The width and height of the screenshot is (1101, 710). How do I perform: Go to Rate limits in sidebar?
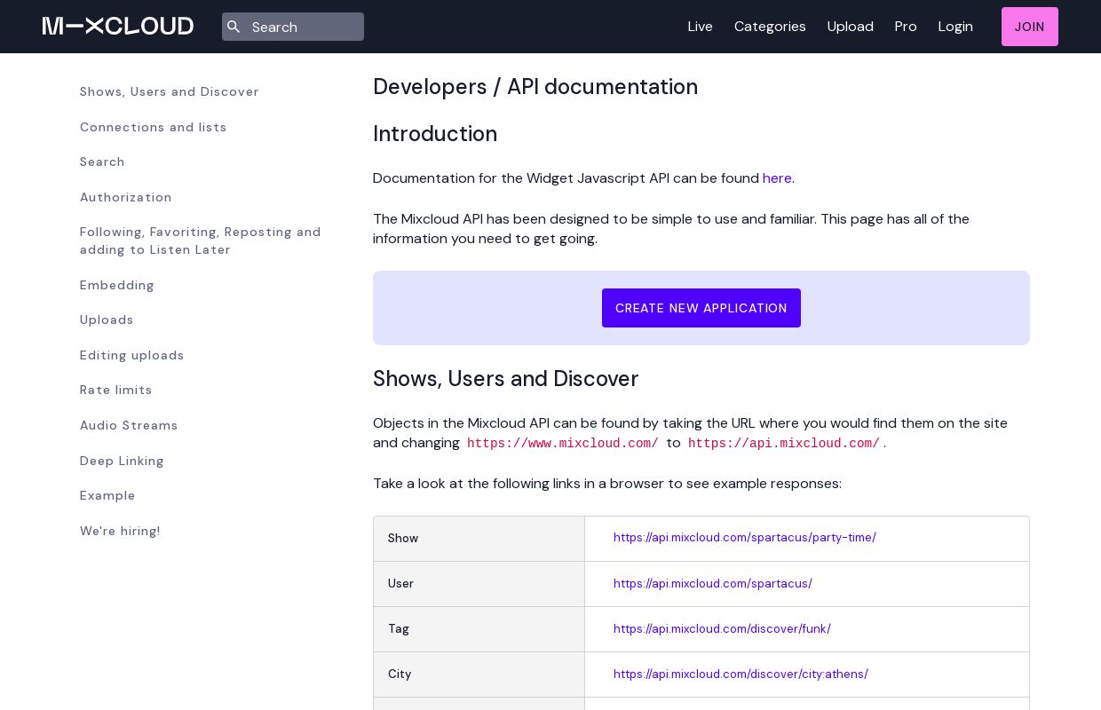click(x=116, y=390)
